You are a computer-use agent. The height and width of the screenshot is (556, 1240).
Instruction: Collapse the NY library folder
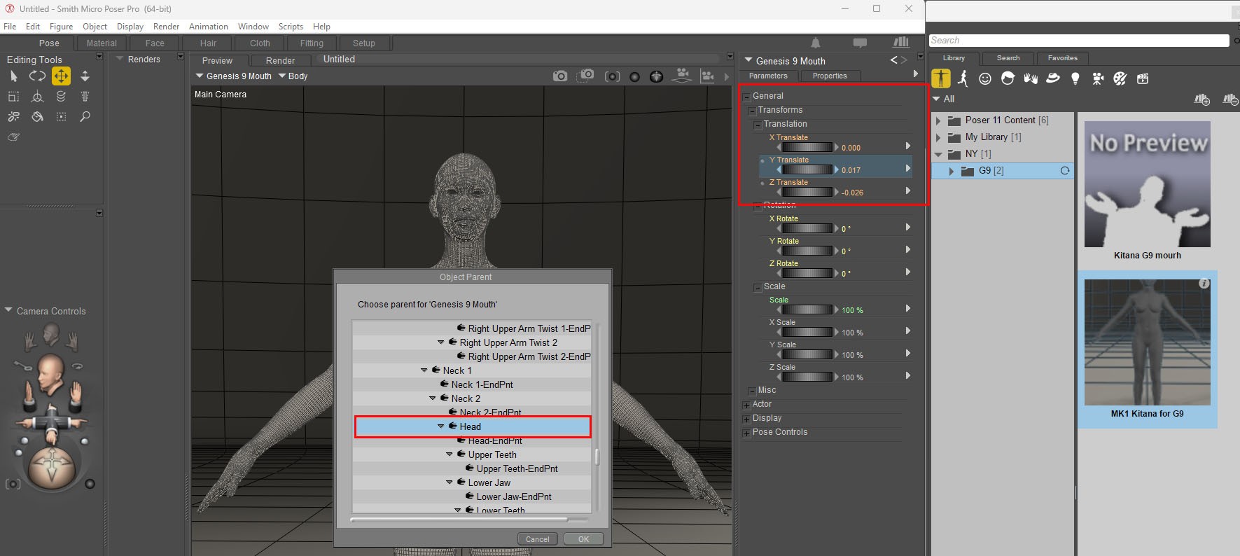tap(938, 154)
